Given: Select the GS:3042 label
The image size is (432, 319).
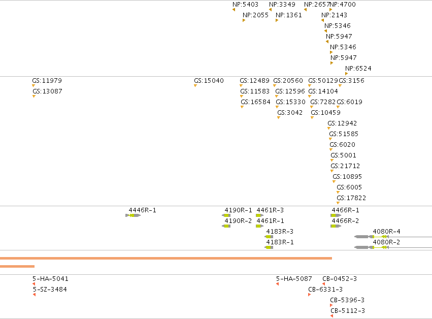Looking at the screenshot, I should pos(290,113).
